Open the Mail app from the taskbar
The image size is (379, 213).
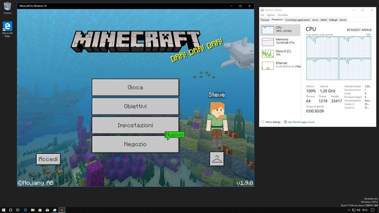click(47, 210)
